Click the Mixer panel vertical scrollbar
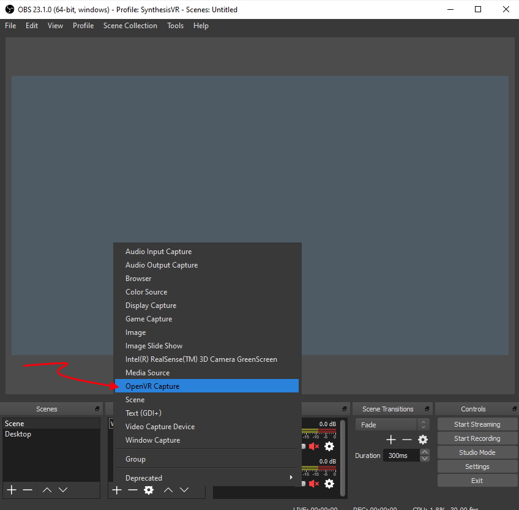 pyautogui.click(x=343, y=458)
